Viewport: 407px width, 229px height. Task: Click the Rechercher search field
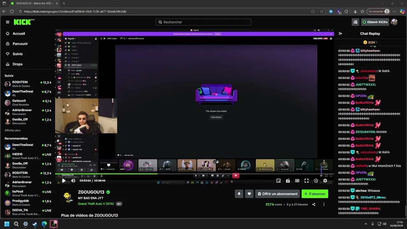pyautogui.click(x=203, y=22)
